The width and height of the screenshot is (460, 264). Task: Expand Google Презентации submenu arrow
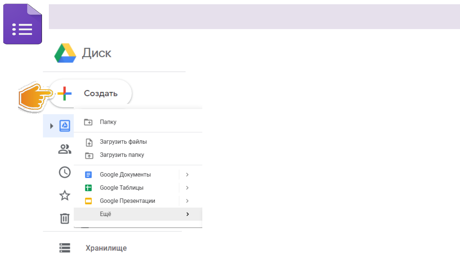click(187, 201)
